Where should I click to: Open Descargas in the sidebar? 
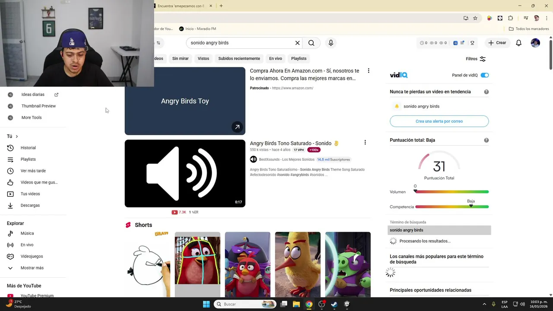click(x=30, y=205)
